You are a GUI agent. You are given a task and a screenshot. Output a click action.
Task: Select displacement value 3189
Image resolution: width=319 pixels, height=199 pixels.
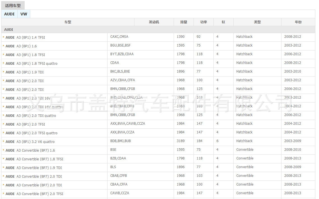coord(181,141)
